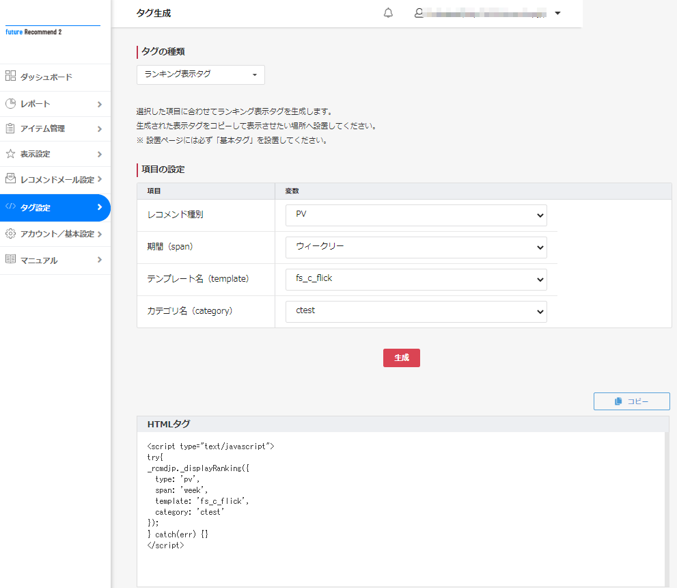Click the タグの種類 section heading
This screenshot has width=677, height=588.
[x=163, y=51]
